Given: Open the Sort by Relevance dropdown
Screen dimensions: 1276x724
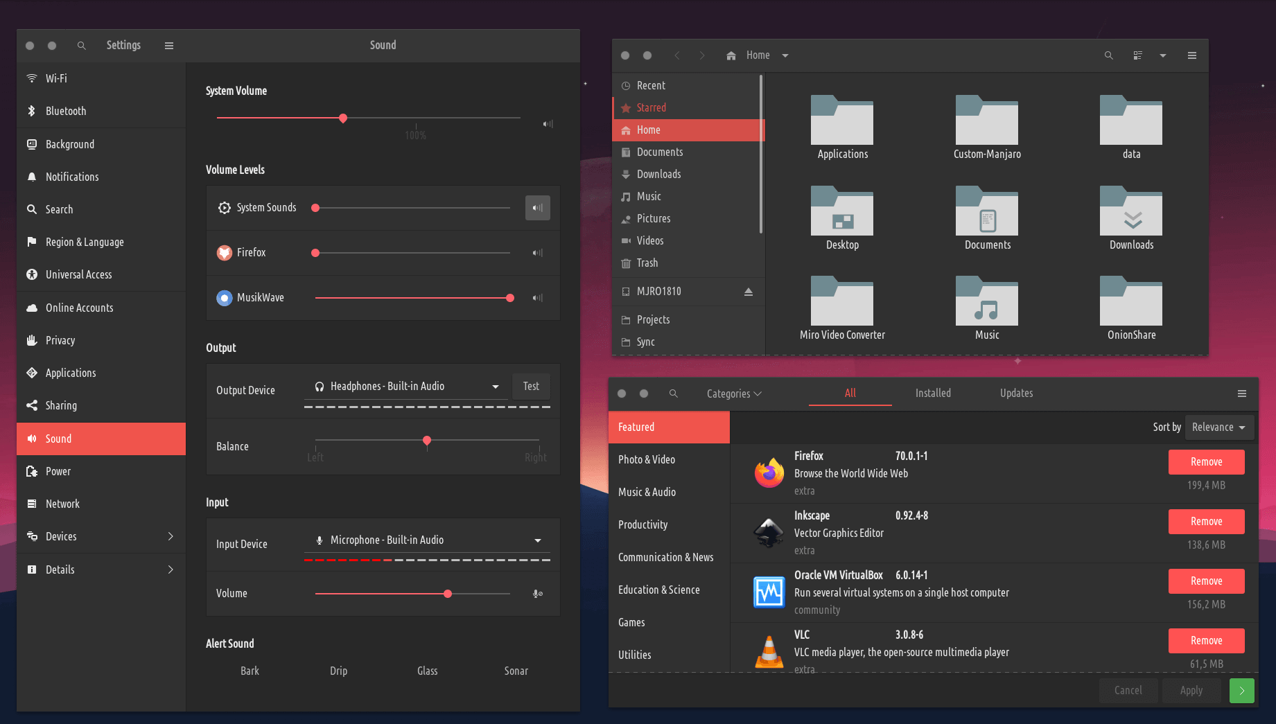Looking at the screenshot, I should coord(1218,427).
